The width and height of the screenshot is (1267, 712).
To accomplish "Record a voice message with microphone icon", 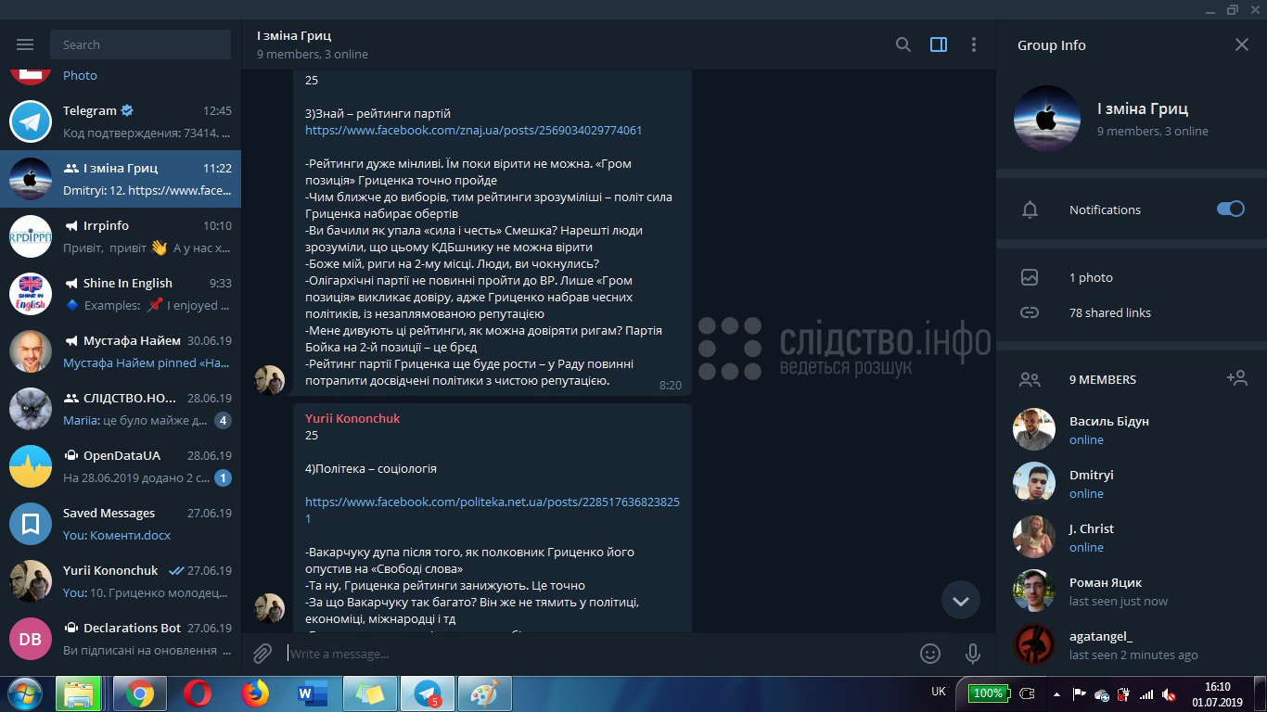I will pyautogui.click(x=973, y=654).
